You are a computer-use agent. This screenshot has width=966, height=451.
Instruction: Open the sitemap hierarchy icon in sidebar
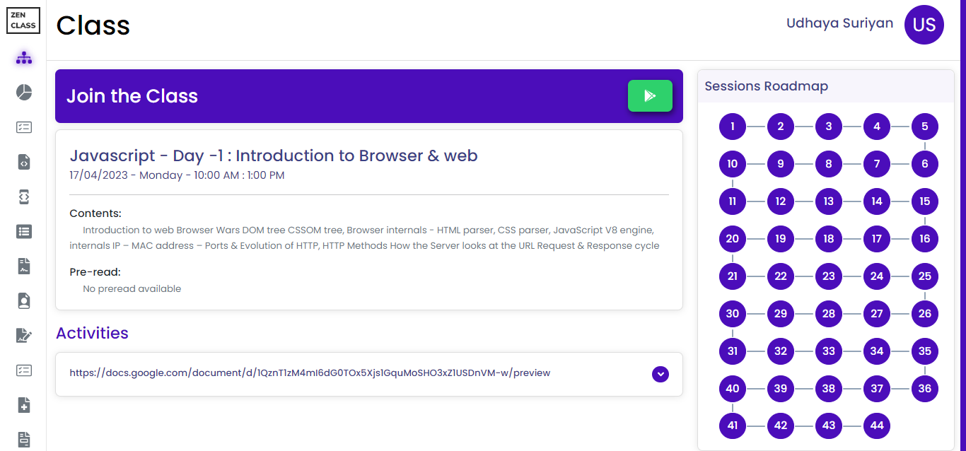coord(24,58)
